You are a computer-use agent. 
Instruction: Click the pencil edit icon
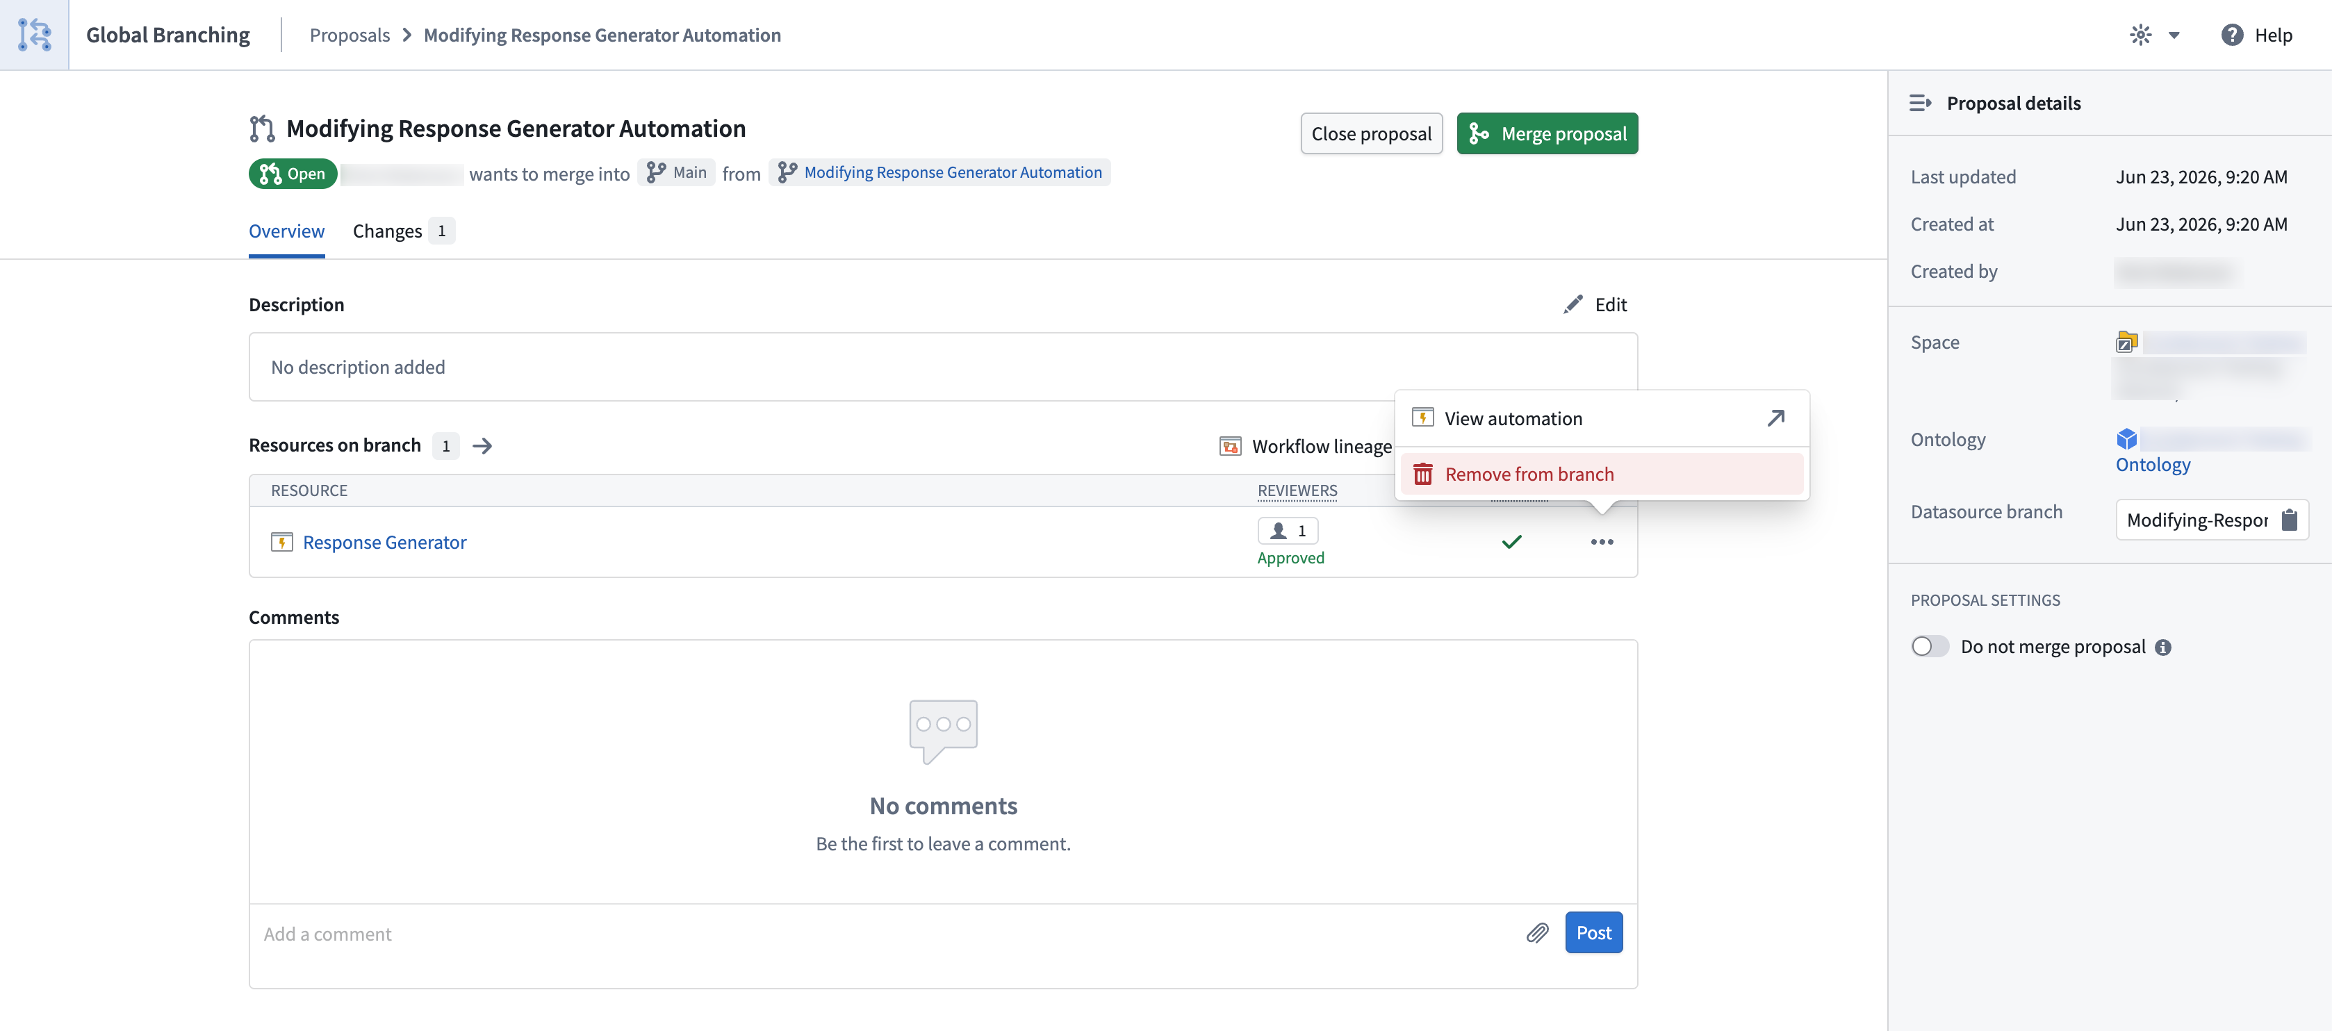[1573, 304]
